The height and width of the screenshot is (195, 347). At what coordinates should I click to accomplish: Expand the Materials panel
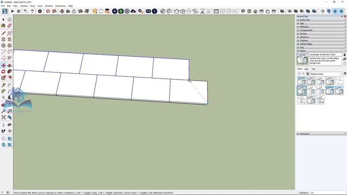pyautogui.click(x=321, y=27)
